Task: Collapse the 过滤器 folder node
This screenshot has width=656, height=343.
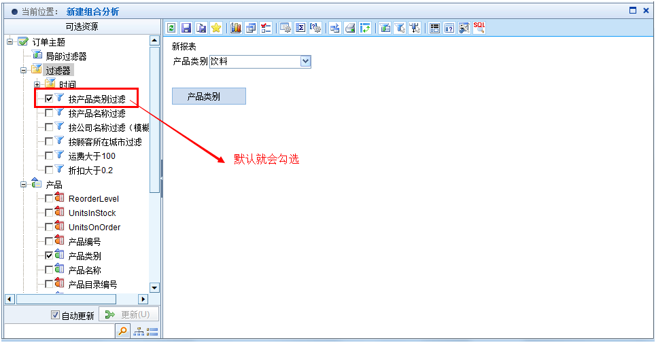Action: (x=23, y=70)
